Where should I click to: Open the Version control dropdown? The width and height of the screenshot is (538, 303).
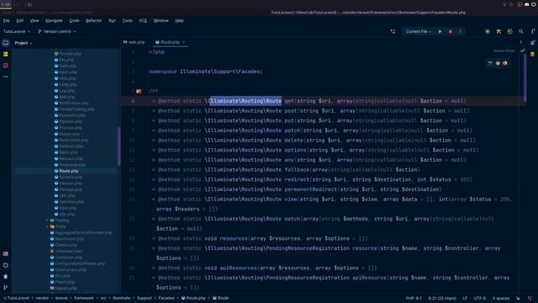(57, 32)
